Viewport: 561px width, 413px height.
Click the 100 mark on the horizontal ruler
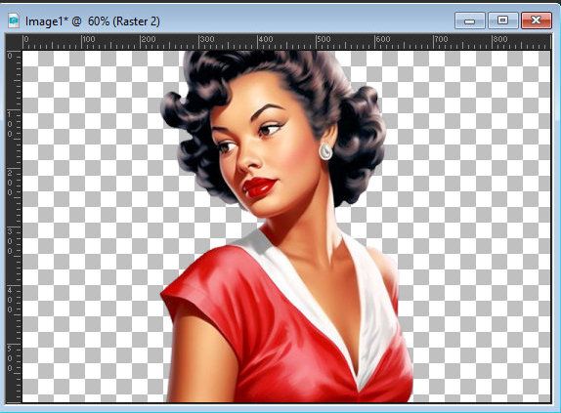[x=88, y=39]
